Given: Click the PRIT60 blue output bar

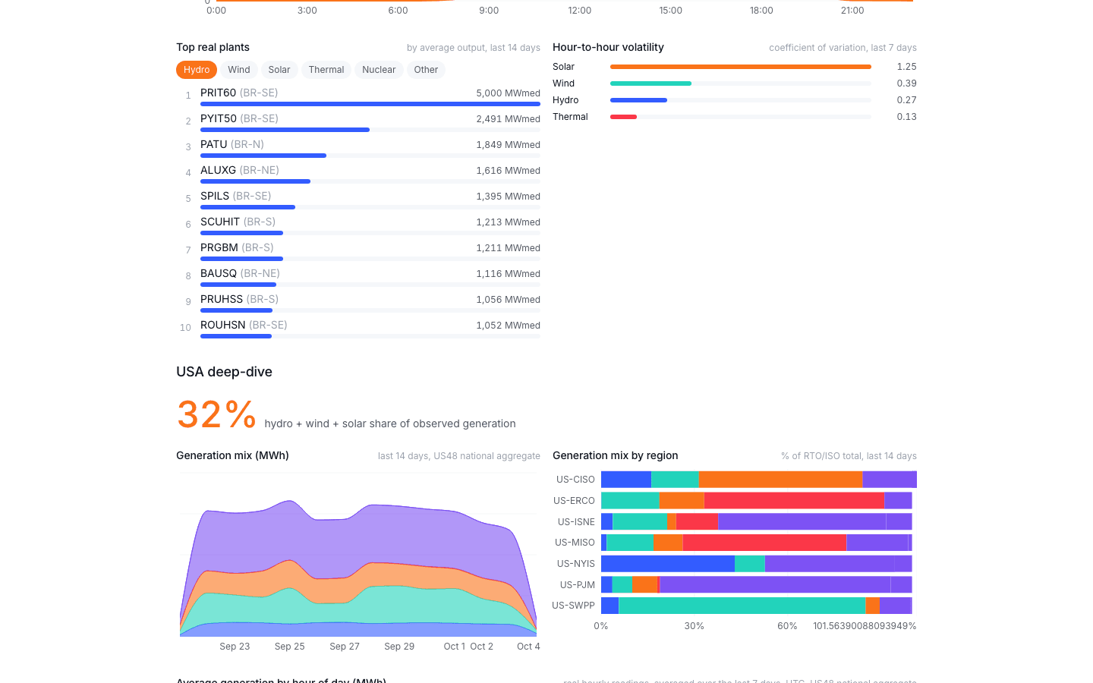Looking at the screenshot, I should (370, 104).
